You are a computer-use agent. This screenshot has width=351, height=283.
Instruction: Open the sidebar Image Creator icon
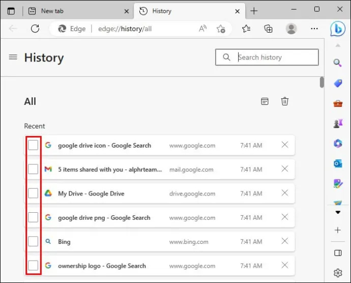click(338, 184)
